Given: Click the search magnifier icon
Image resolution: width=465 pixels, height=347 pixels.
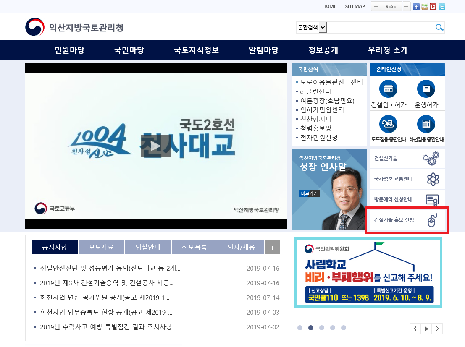Looking at the screenshot, I should point(439,28).
